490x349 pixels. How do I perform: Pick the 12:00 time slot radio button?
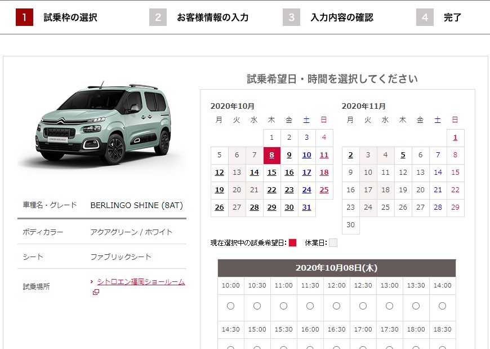pyautogui.click(x=337, y=306)
